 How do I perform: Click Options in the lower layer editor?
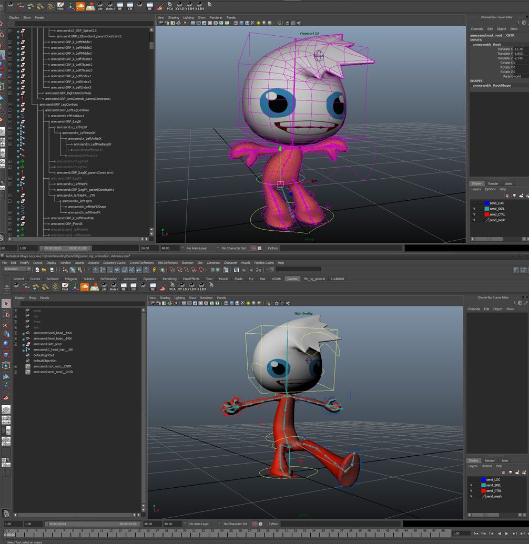coord(486,466)
